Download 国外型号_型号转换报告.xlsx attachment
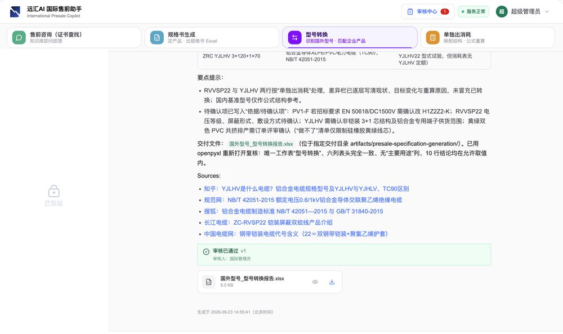 pyautogui.click(x=332, y=282)
